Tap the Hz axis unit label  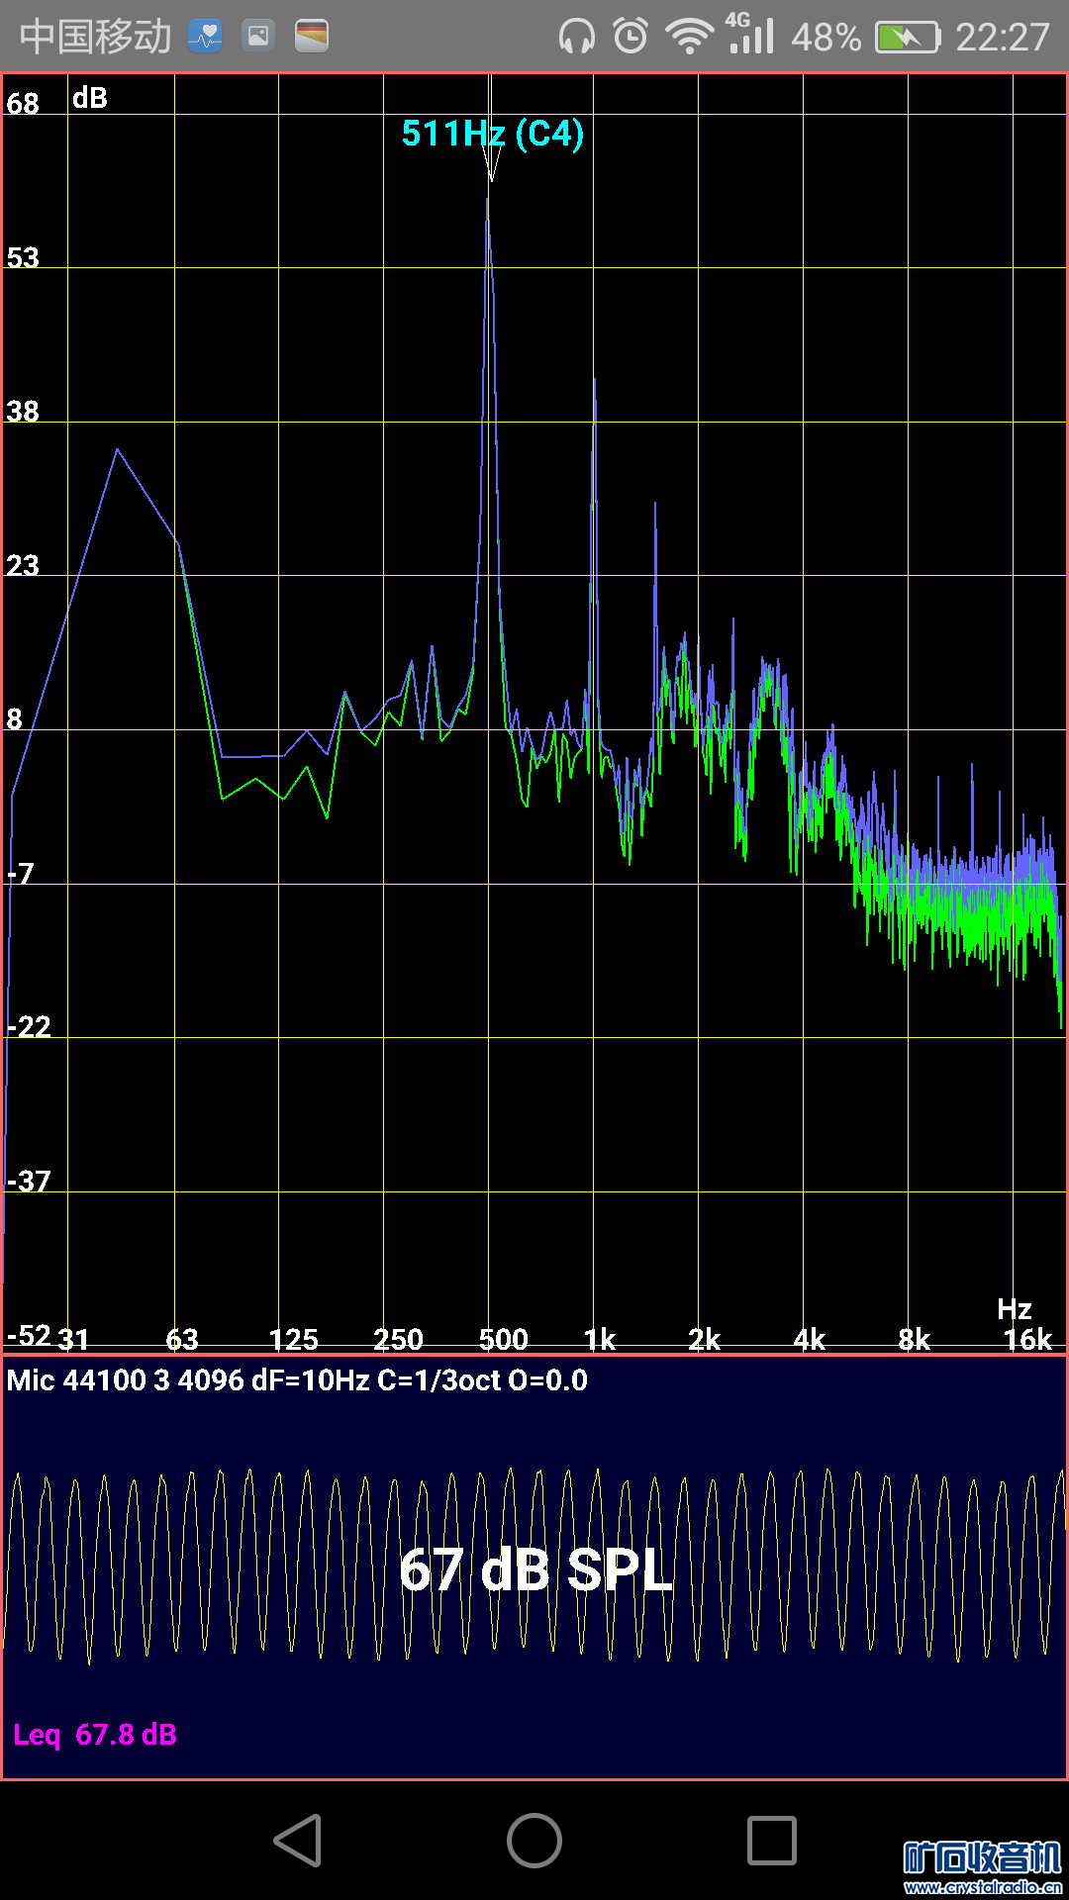point(1015,1309)
